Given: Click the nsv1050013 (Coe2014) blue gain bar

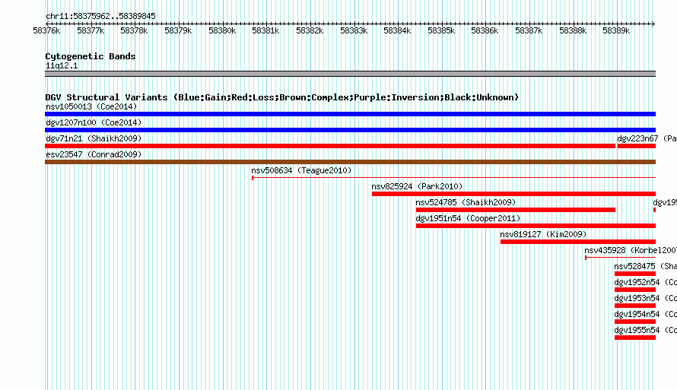Looking at the screenshot, I should tap(350, 114).
